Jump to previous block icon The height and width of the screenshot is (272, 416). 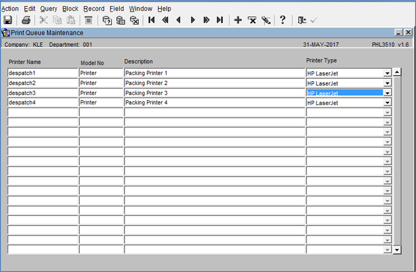165,20
